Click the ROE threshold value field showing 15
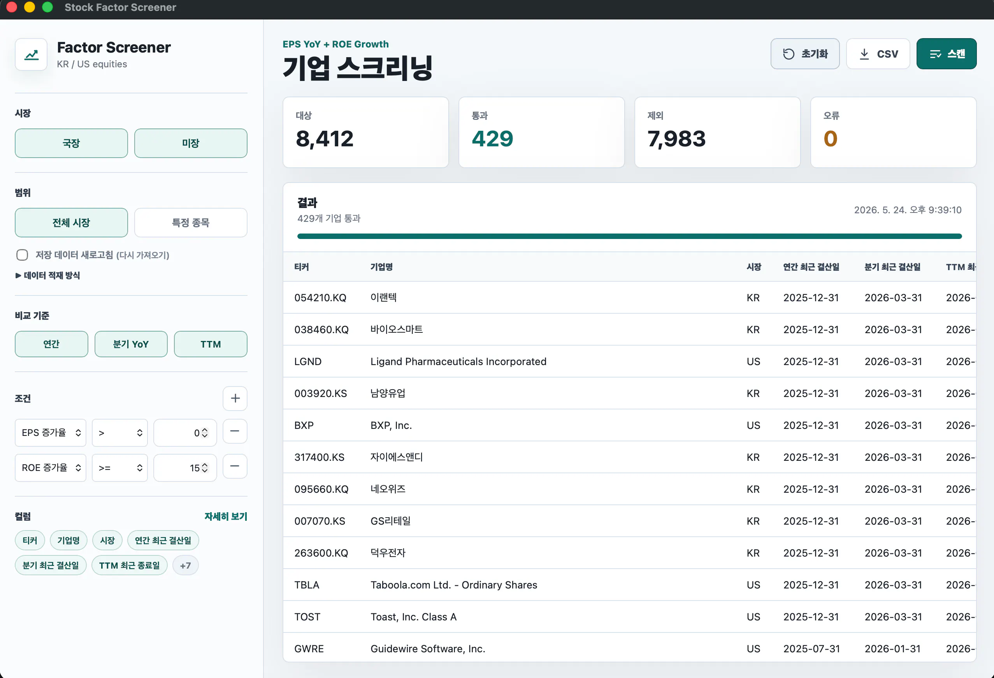The height and width of the screenshot is (678, 994). pyautogui.click(x=185, y=468)
